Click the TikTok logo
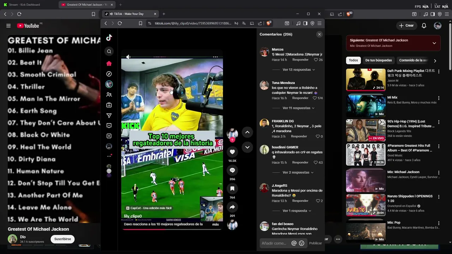452x254 pixels. [109, 37]
